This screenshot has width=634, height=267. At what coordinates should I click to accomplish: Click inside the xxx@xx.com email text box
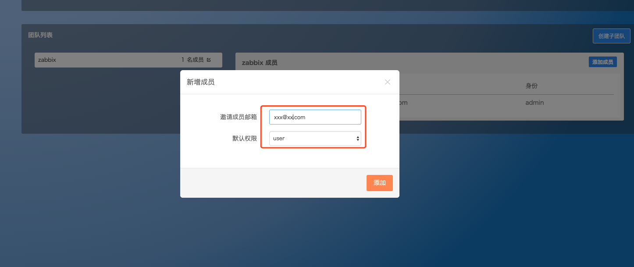(315, 117)
